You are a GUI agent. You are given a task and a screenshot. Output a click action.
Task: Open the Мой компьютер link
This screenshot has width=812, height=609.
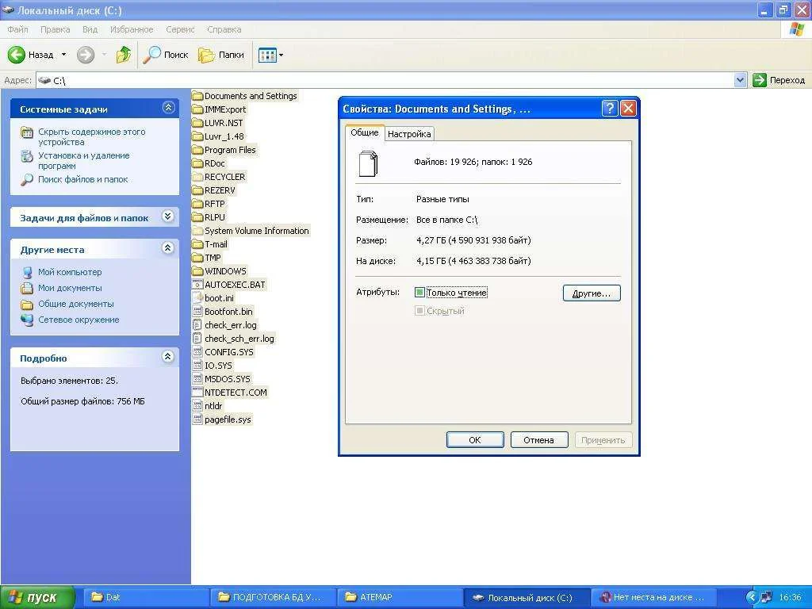(x=70, y=272)
